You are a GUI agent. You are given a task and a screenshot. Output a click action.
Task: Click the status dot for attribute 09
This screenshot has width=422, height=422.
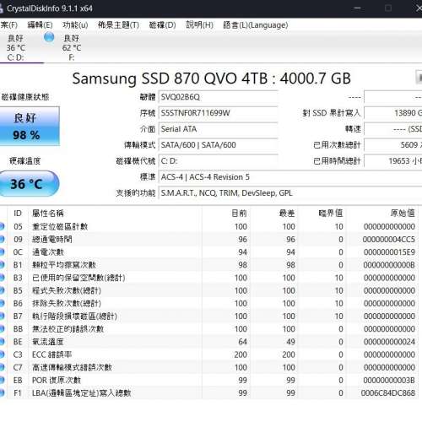click(x=2, y=239)
